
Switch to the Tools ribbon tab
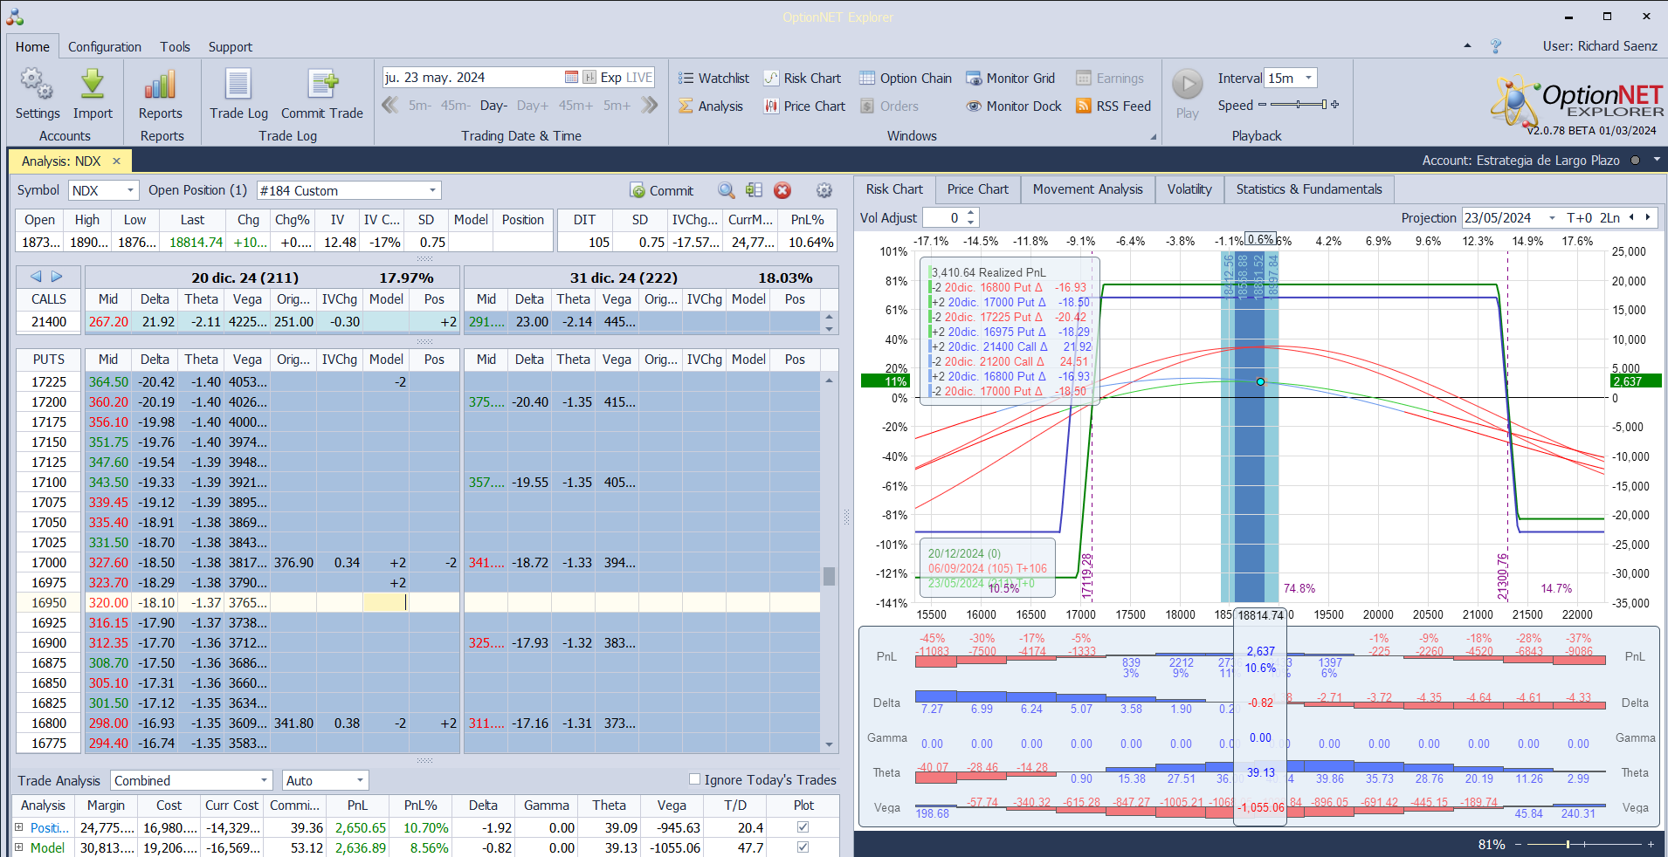[x=175, y=47]
